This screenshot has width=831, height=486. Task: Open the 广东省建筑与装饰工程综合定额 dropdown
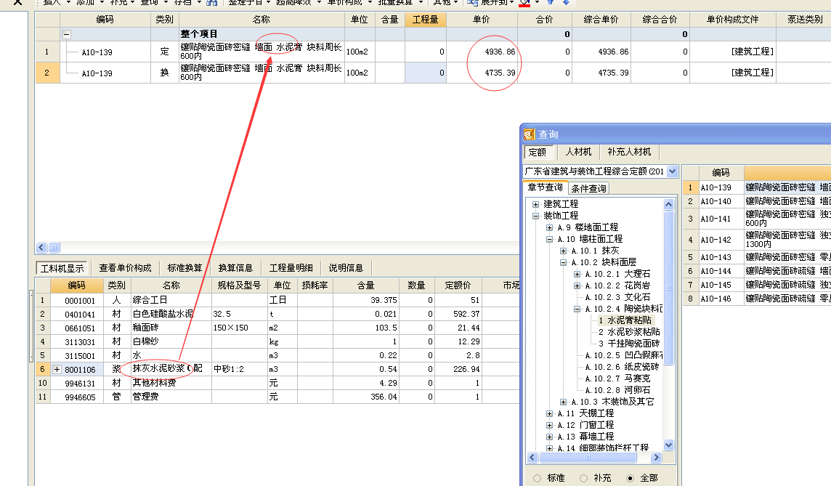click(673, 171)
